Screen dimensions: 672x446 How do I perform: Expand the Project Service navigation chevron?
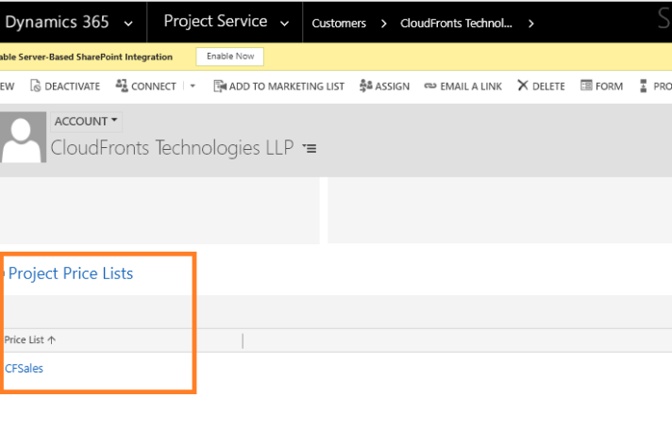click(284, 23)
